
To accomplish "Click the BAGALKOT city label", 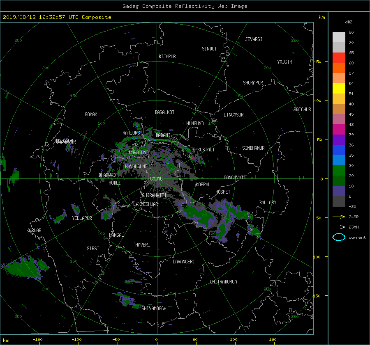I will click(x=164, y=112).
